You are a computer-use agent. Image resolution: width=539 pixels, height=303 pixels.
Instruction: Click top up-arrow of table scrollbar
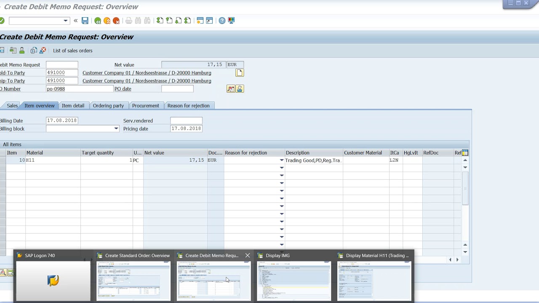465,160
